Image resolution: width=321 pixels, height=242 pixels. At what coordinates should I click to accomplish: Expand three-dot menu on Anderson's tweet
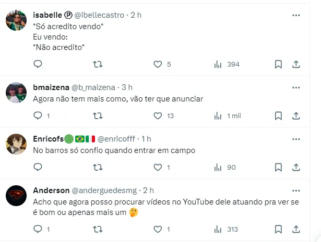(x=296, y=190)
